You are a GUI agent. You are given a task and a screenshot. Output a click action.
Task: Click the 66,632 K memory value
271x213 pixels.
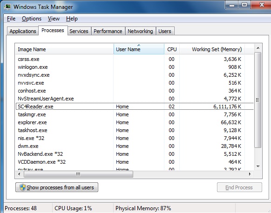click(231, 122)
